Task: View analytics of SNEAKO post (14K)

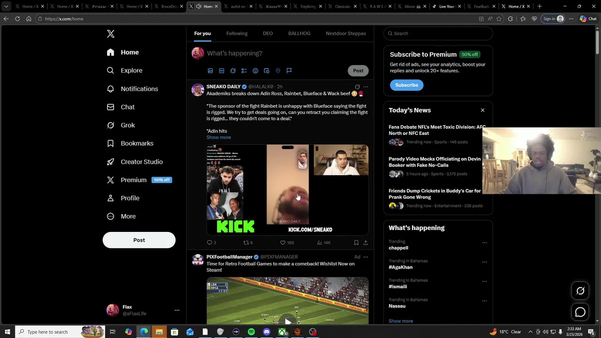Action: click(324, 243)
